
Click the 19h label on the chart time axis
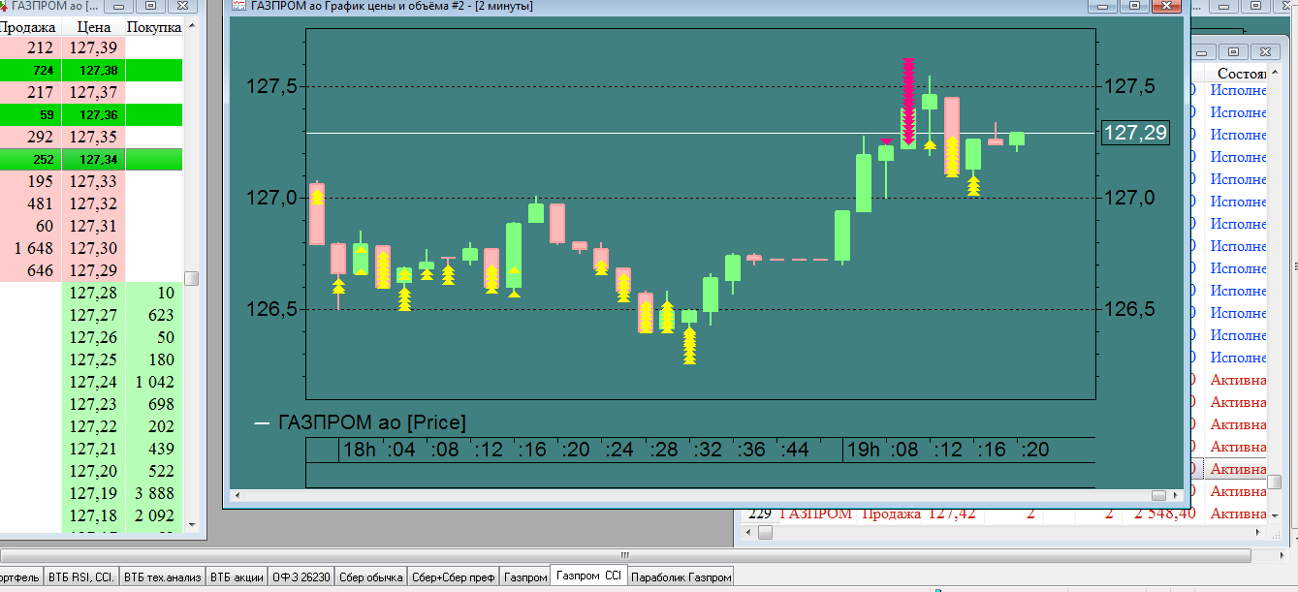coord(863,450)
